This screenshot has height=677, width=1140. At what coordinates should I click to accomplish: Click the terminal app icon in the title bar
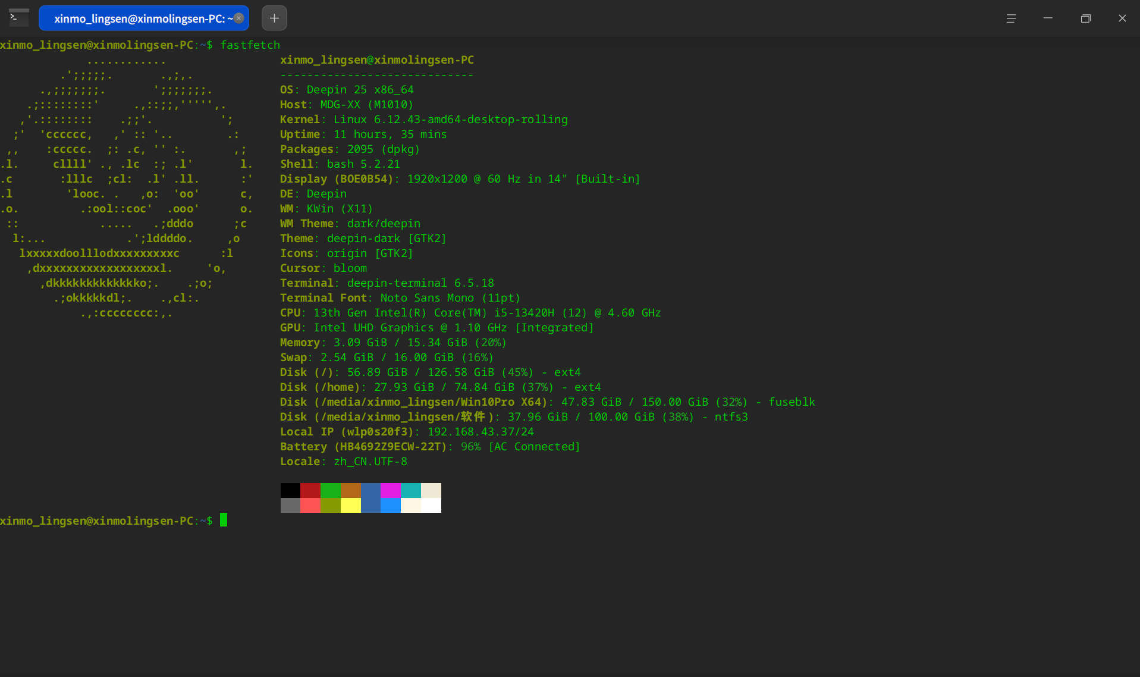point(18,18)
